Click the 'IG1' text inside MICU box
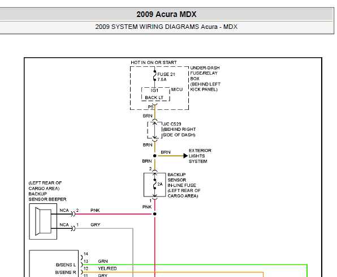This screenshot has height=277, width=337. (x=154, y=90)
